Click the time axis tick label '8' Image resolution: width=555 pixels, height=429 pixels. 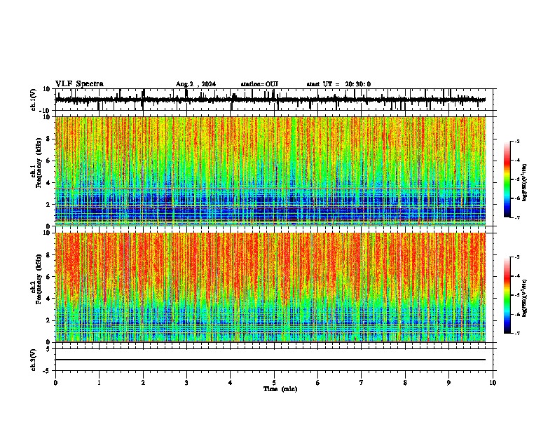click(405, 383)
